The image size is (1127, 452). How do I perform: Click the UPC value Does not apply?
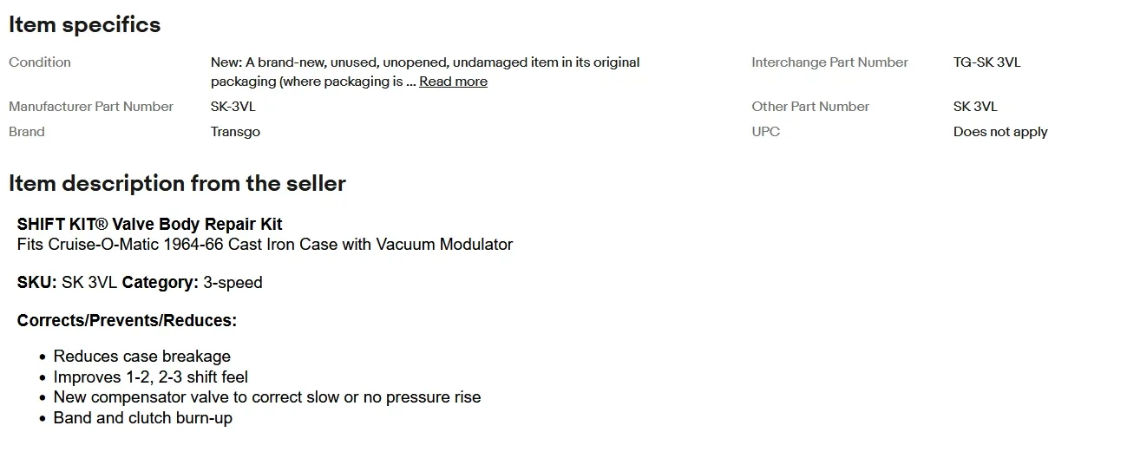(1000, 132)
